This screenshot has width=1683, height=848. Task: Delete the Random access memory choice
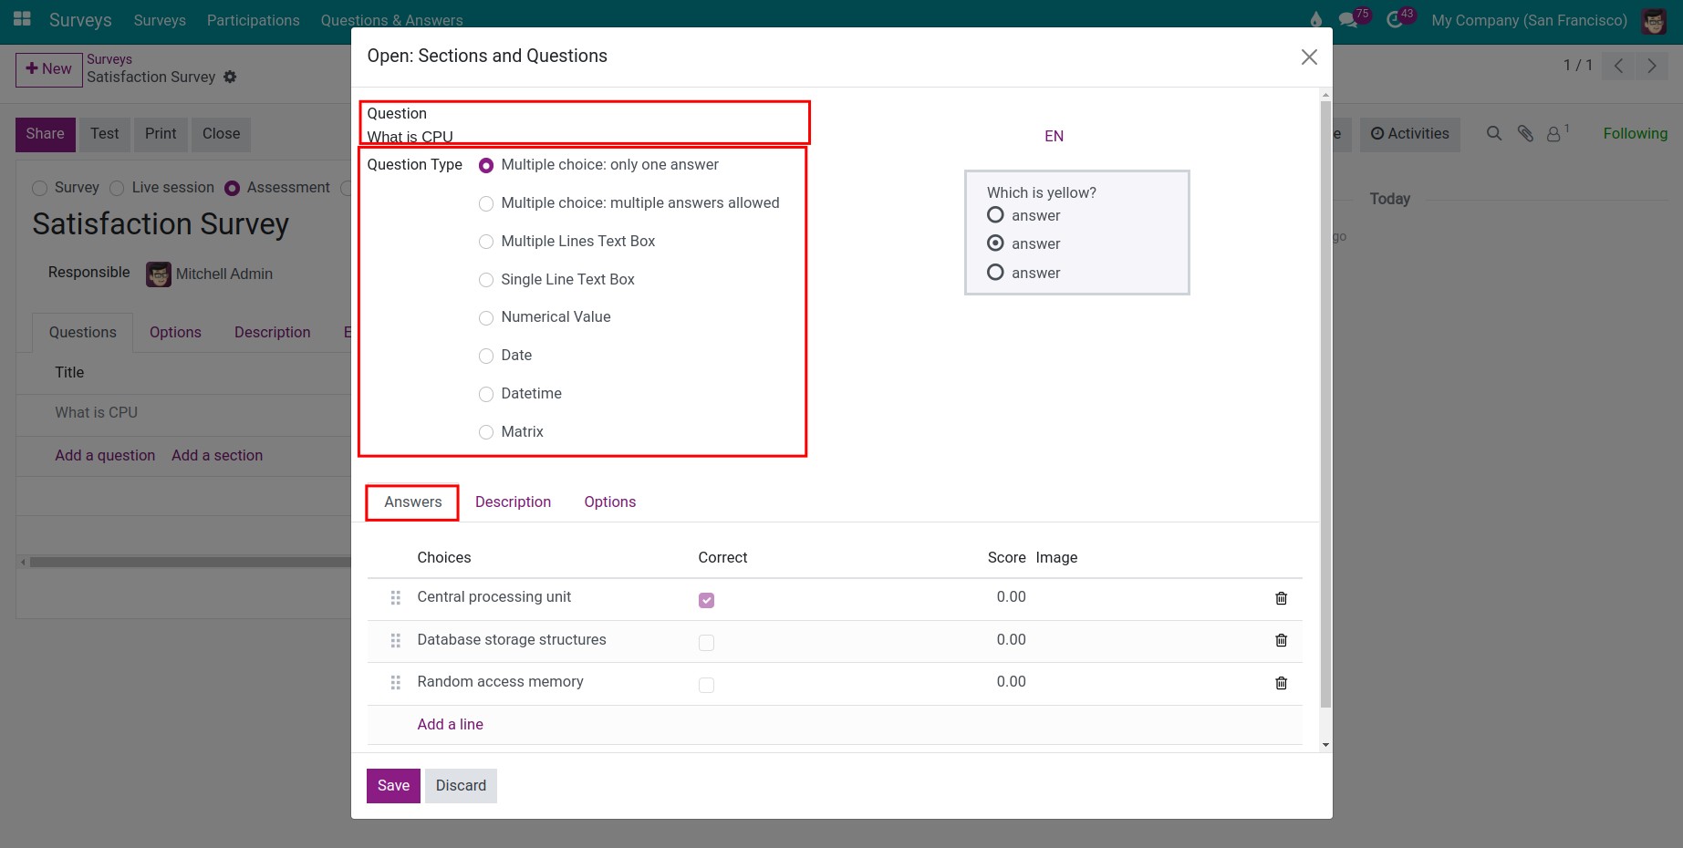point(1281,683)
